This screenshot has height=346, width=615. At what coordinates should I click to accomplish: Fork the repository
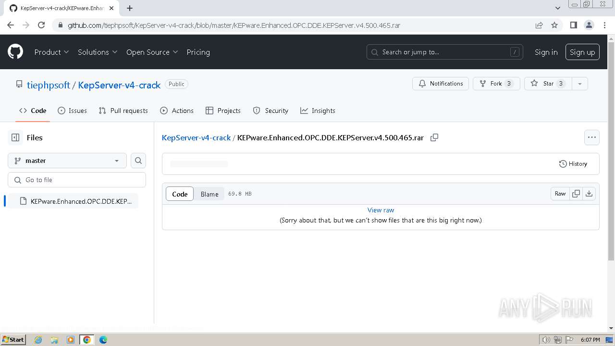(x=496, y=84)
